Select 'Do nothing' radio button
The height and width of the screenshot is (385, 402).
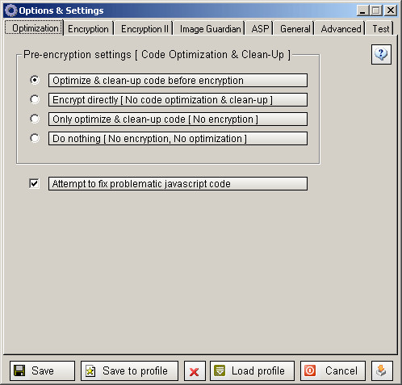(35, 138)
